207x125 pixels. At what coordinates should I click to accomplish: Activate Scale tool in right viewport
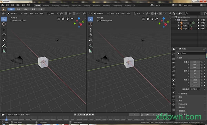click(90, 40)
